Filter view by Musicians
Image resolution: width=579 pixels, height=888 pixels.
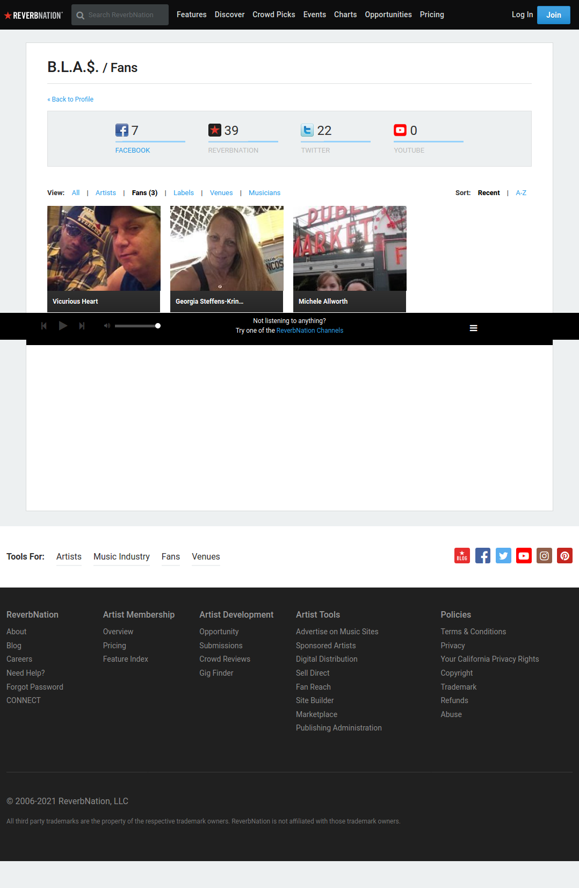[x=265, y=193]
